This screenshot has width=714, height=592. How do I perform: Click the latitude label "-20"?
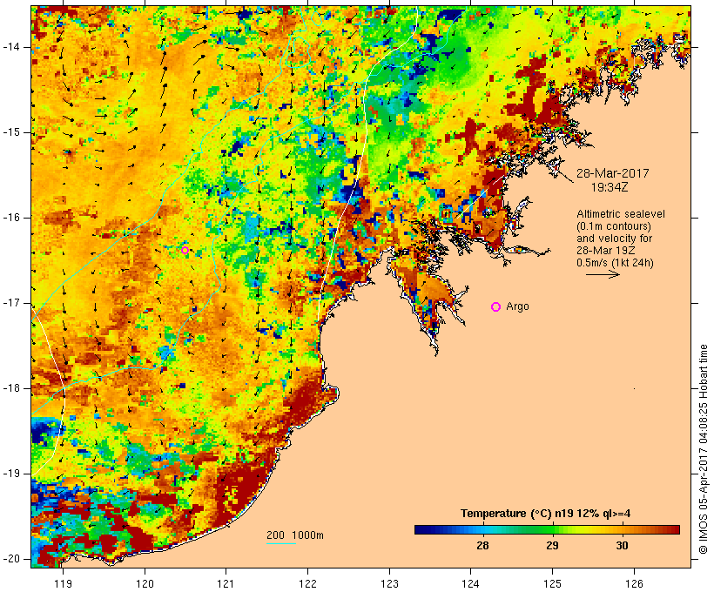coord(11,559)
